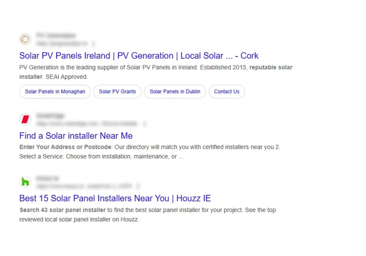Select the Solar PV Grants sitelink
This screenshot has width=366, height=256.
tap(117, 92)
